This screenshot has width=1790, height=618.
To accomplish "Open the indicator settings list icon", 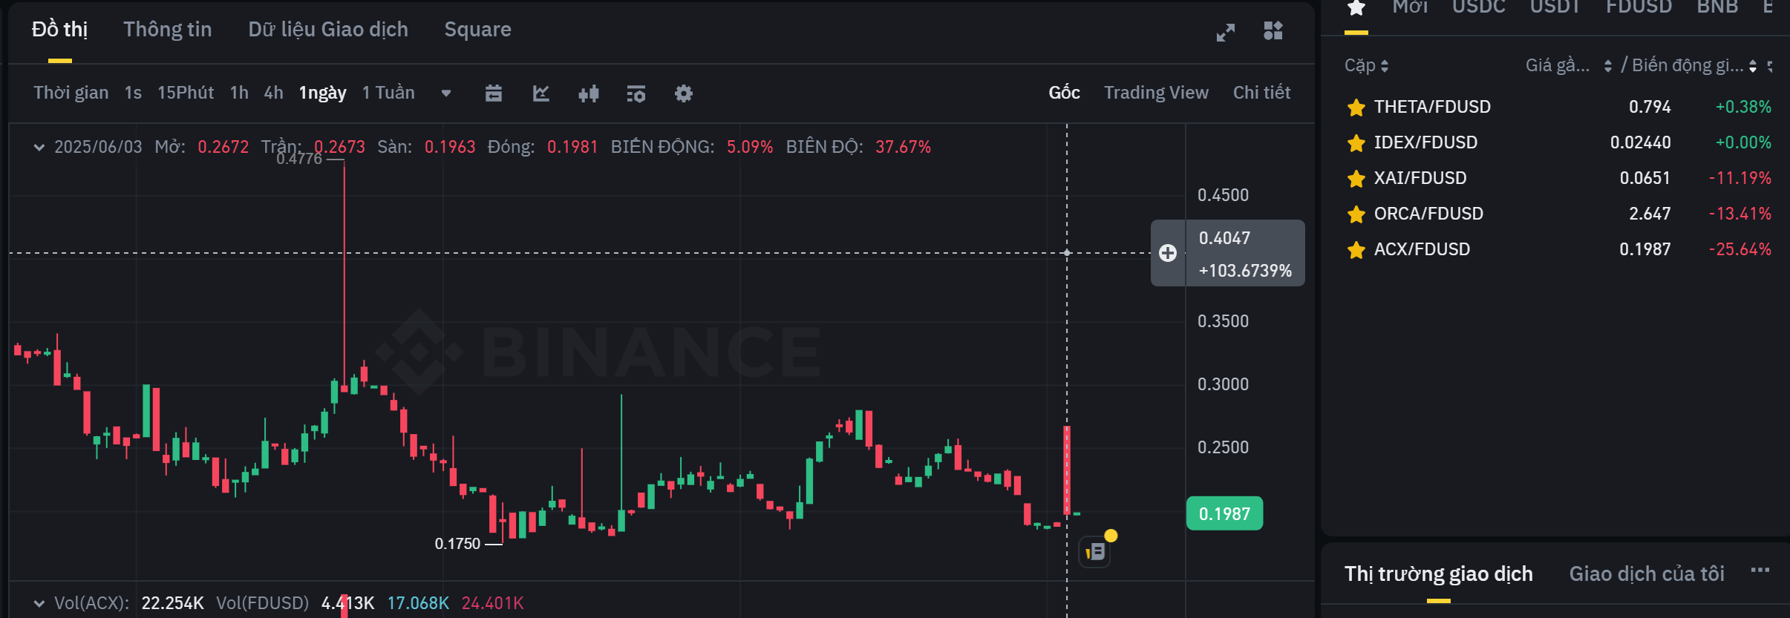I will (636, 93).
